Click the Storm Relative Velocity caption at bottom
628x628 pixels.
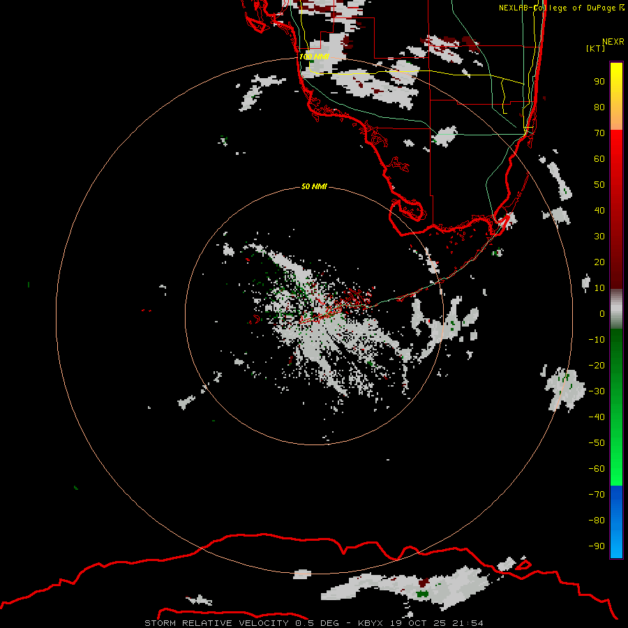313,623
